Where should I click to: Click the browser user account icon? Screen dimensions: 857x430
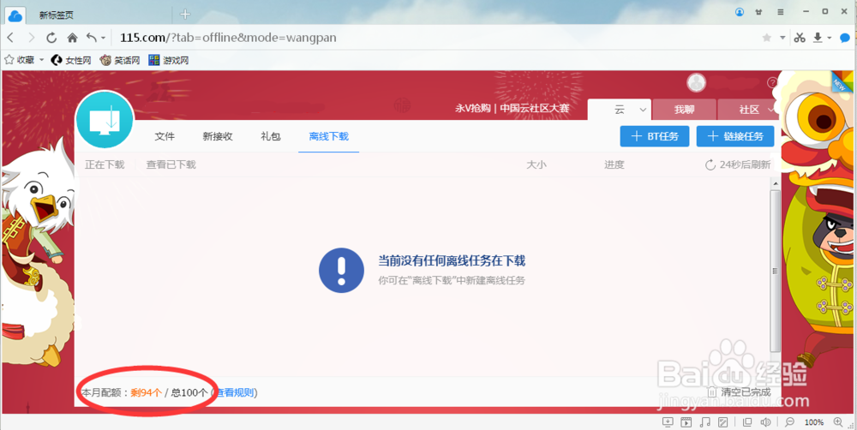click(740, 11)
